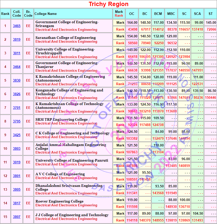Click Saranathan College of Engineering name
The width and height of the screenshot is (217, 224).
click(x=66, y=38)
